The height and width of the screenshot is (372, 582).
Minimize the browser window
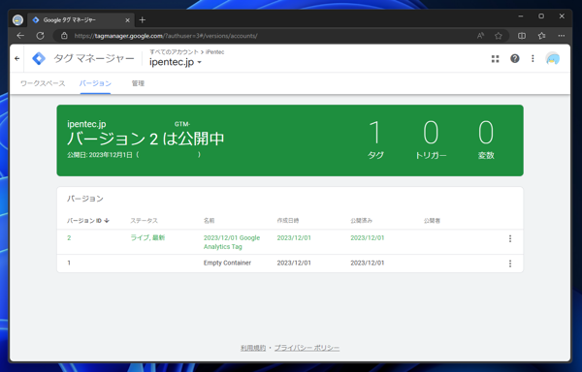pyautogui.click(x=520, y=16)
